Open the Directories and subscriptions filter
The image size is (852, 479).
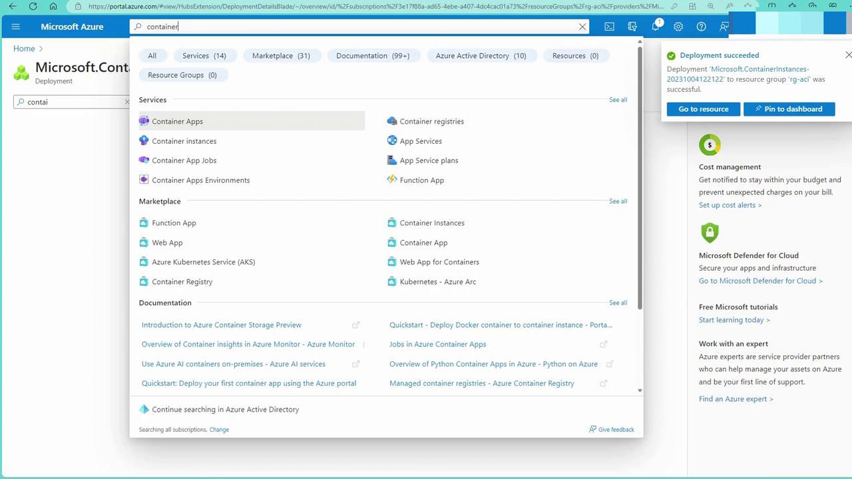(632, 27)
